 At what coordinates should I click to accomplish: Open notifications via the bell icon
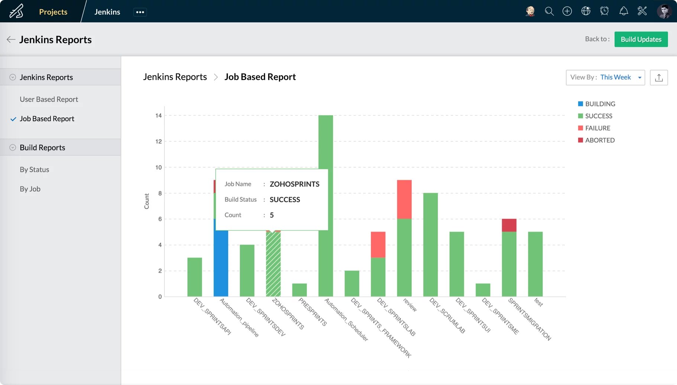click(x=623, y=11)
